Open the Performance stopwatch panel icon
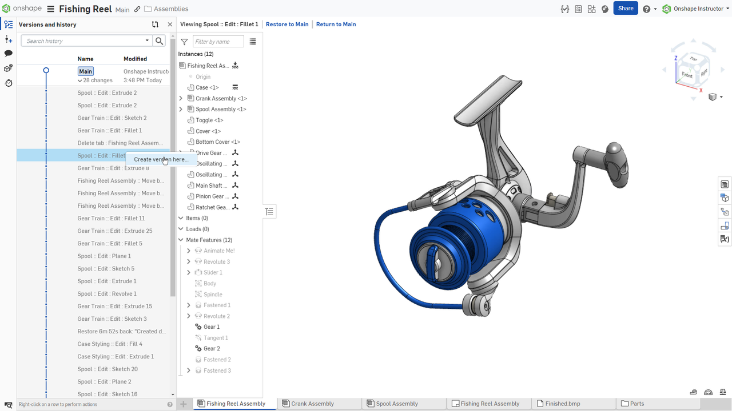This screenshot has height=411, width=732. pyautogui.click(x=8, y=83)
